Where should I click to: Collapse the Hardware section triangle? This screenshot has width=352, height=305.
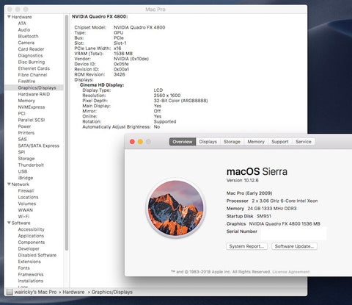pos(9,17)
